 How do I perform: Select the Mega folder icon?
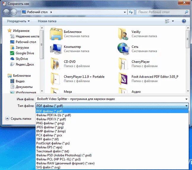pyautogui.click(x=55, y=91)
